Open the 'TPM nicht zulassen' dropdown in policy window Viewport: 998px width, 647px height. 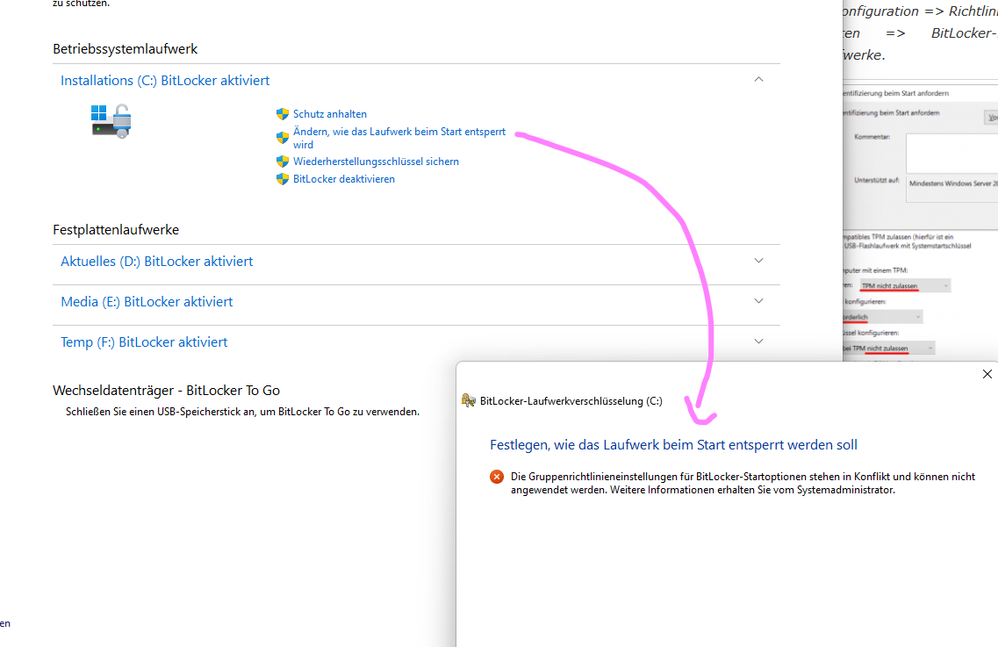coord(905,286)
